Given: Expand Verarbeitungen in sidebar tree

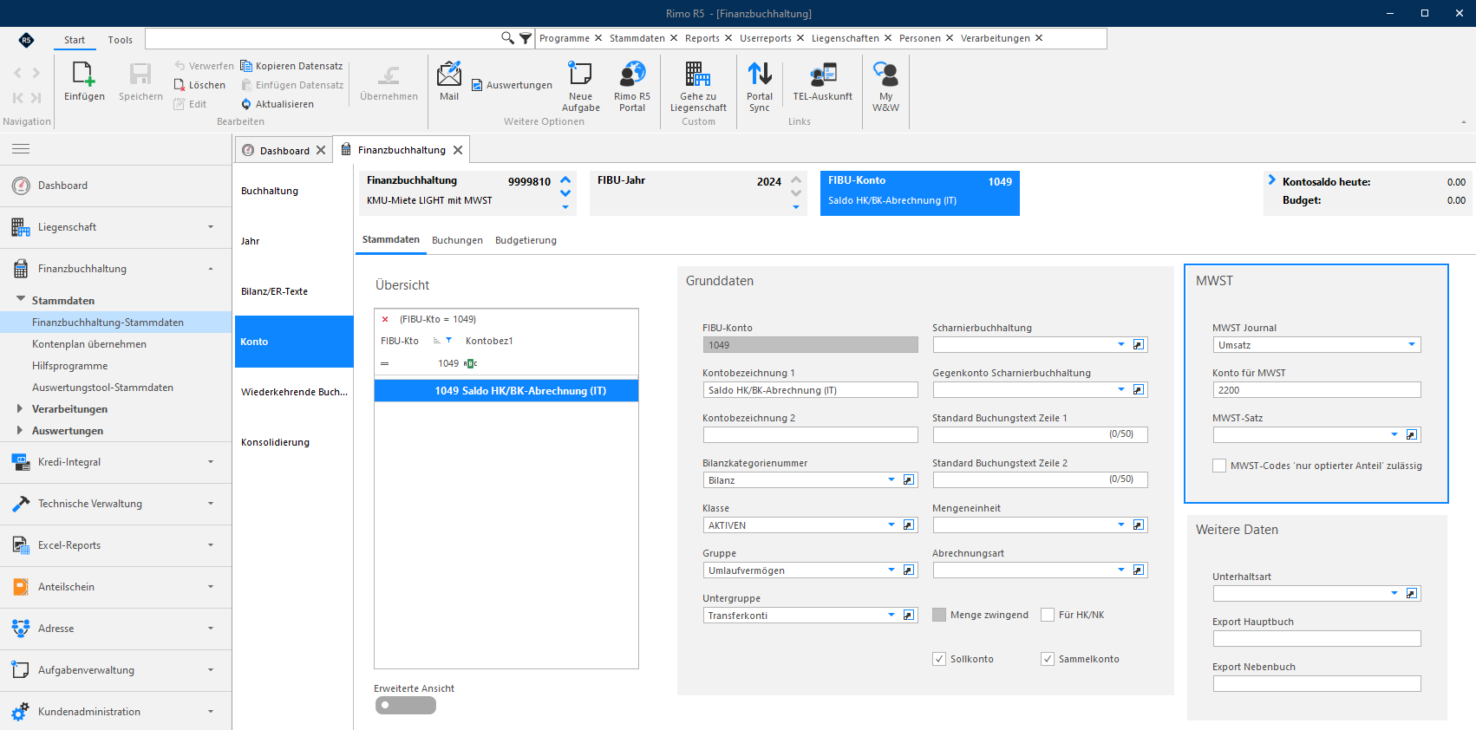Looking at the screenshot, I should point(20,408).
